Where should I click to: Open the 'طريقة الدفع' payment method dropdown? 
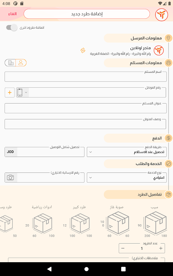point(127,152)
